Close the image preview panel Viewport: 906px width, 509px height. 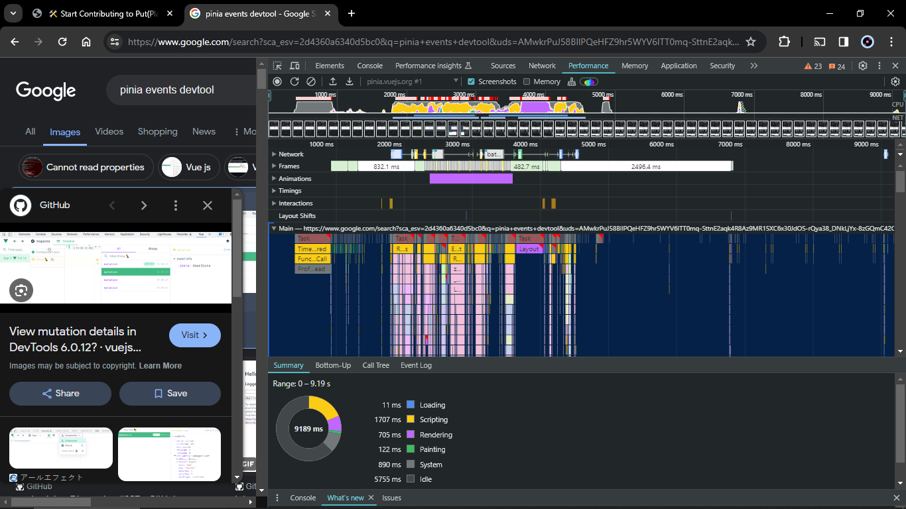point(208,205)
